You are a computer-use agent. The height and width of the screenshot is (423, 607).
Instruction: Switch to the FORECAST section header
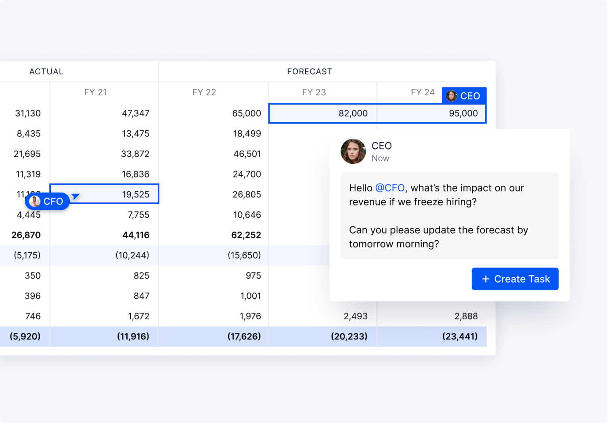coord(309,71)
